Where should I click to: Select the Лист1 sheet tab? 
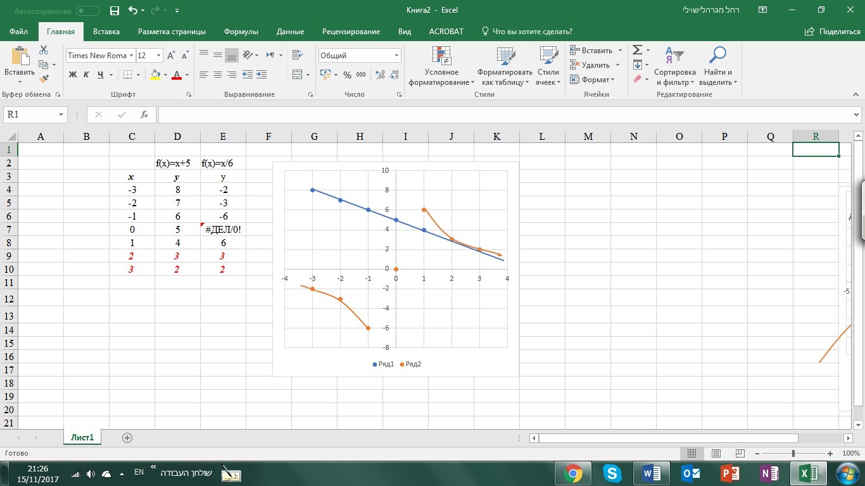[82, 438]
